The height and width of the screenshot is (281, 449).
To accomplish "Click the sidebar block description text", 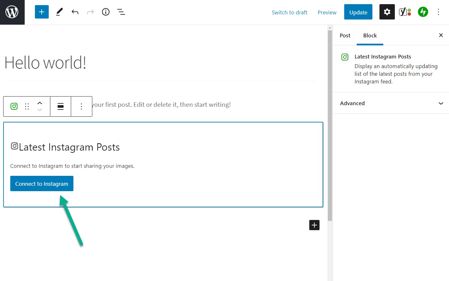I will click(396, 74).
